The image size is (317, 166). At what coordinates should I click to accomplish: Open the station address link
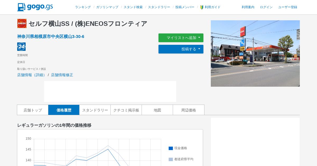pyautogui.click(x=51, y=37)
